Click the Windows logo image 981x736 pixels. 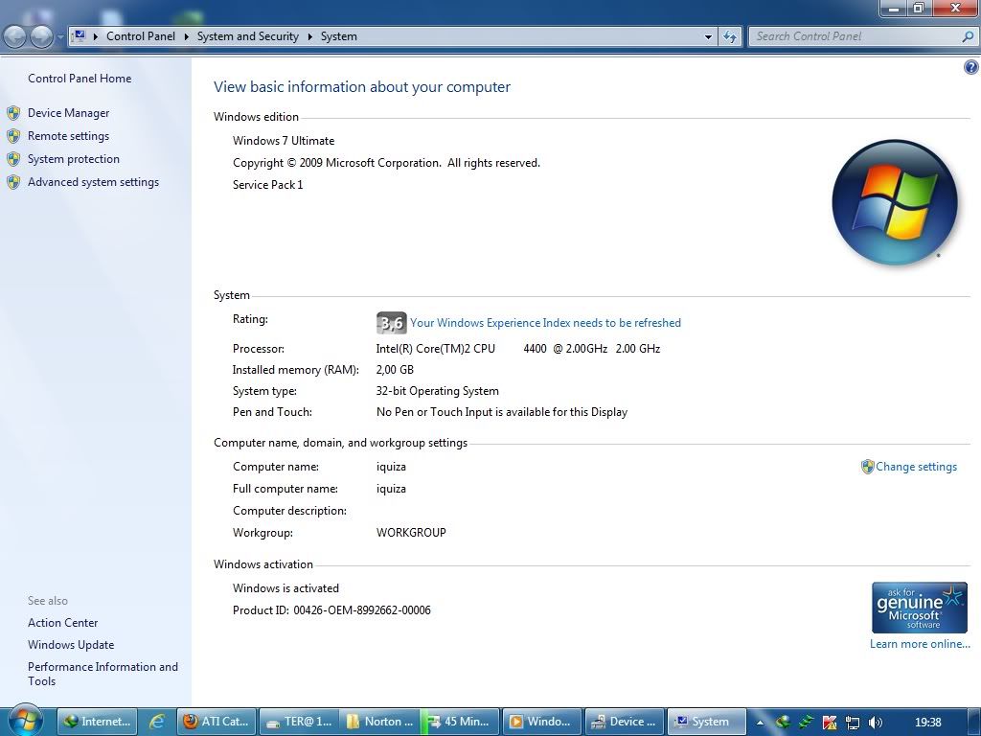[x=895, y=202]
